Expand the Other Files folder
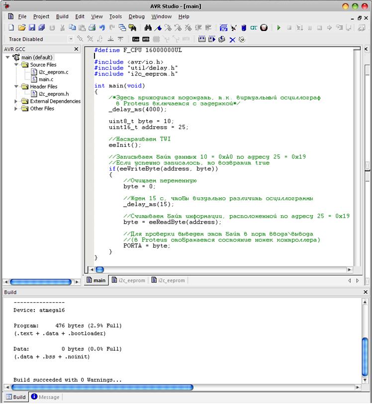The height and width of the screenshot is (404, 372). (16, 108)
